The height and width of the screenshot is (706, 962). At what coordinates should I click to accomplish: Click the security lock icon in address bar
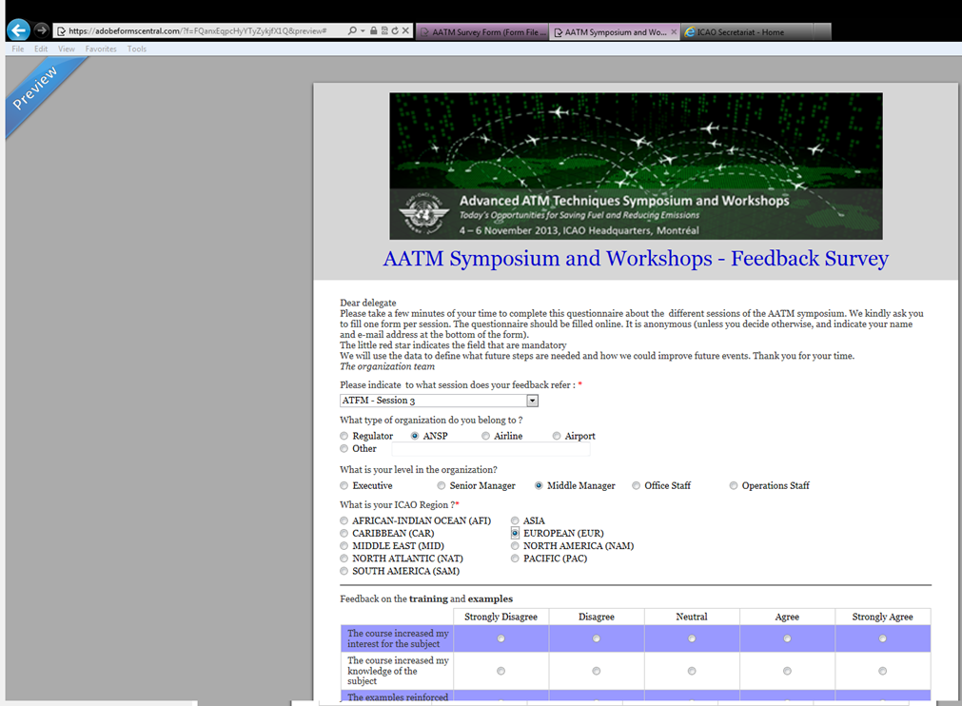(373, 31)
